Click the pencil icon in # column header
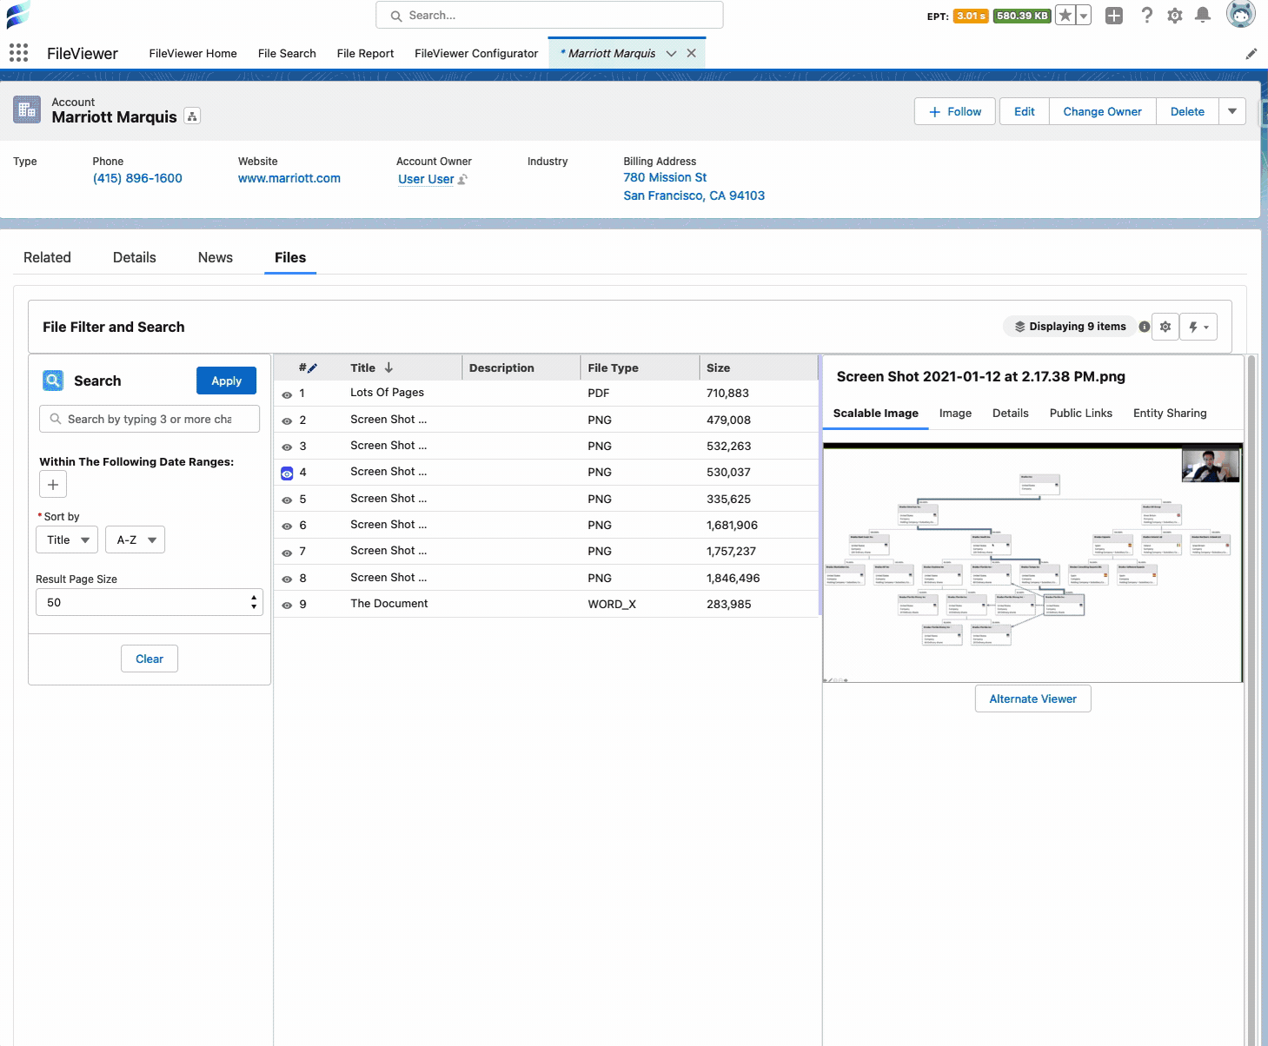The width and height of the screenshot is (1268, 1046). (x=313, y=368)
